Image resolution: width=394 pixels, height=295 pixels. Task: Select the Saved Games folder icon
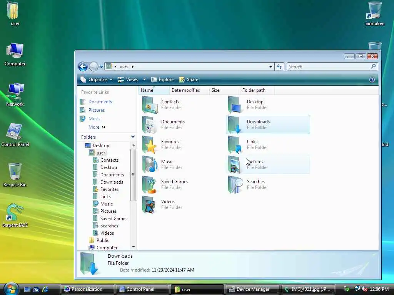(x=150, y=185)
